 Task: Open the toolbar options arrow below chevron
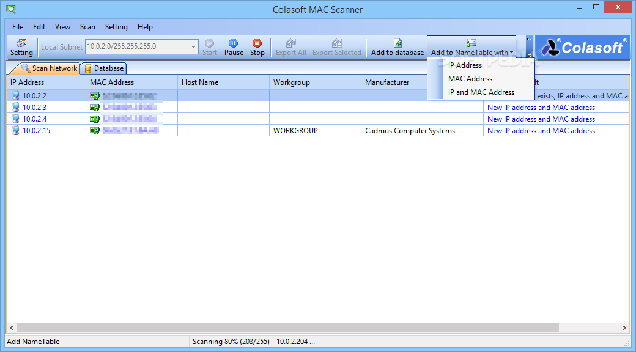pyautogui.click(x=529, y=55)
